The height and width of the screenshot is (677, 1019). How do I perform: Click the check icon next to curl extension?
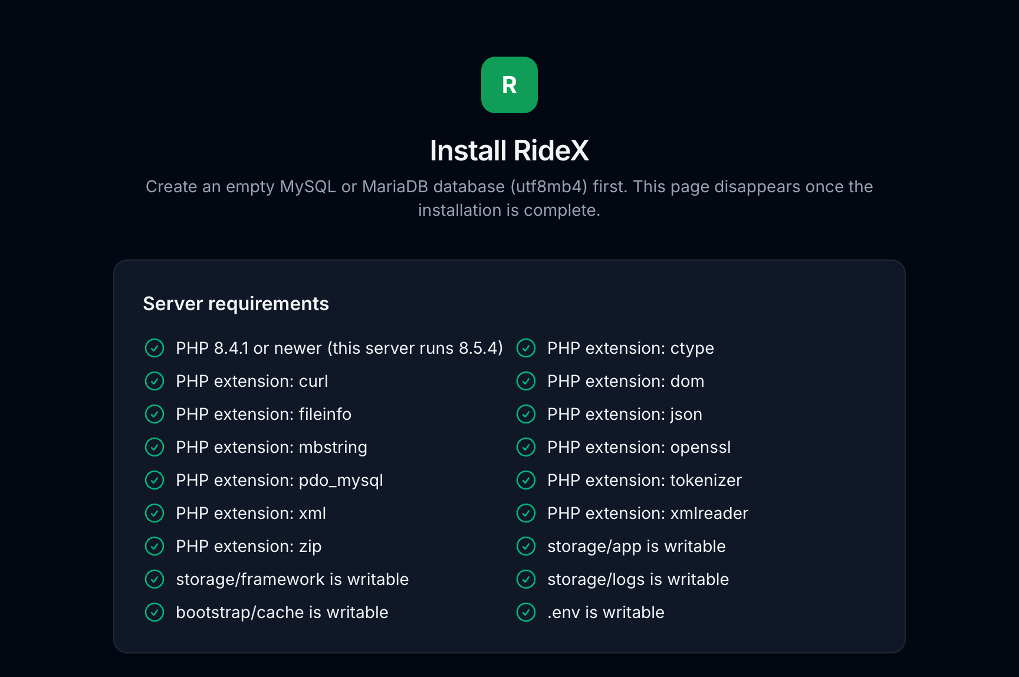[155, 381]
